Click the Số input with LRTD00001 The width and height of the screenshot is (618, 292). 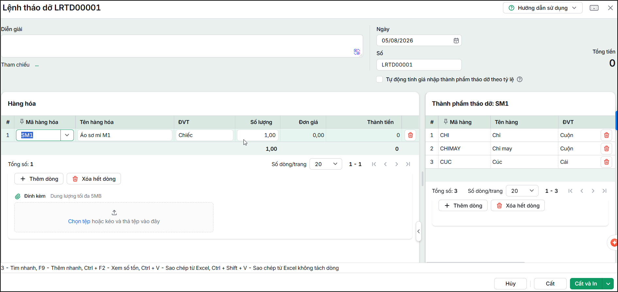click(419, 65)
